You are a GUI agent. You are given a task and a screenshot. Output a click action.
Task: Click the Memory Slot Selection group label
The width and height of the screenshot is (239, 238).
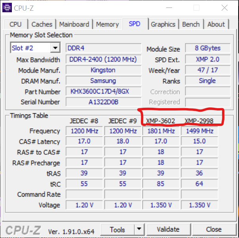pos(41,35)
